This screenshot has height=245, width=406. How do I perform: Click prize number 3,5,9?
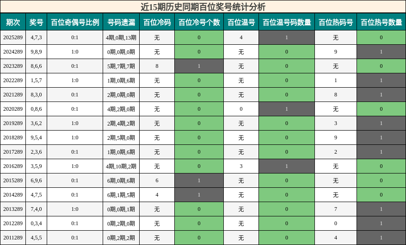[36, 166]
